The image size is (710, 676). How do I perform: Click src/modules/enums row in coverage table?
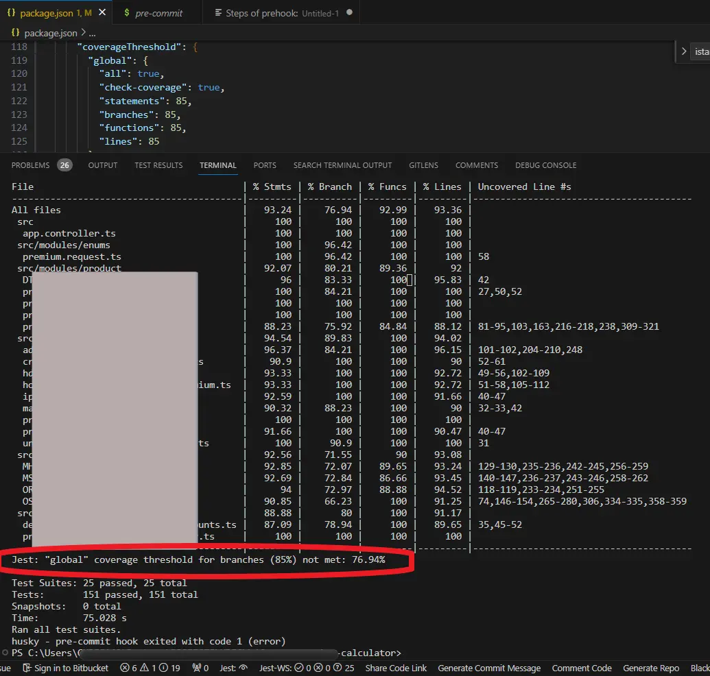(63, 245)
